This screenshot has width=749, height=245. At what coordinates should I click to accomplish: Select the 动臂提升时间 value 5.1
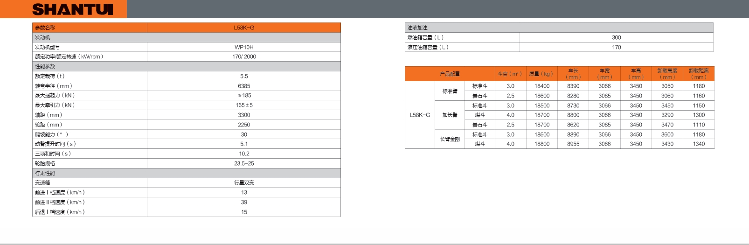[x=244, y=144]
